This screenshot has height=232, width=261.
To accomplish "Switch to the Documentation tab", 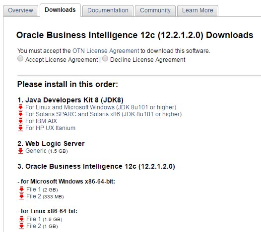I will (x=108, y=10).
